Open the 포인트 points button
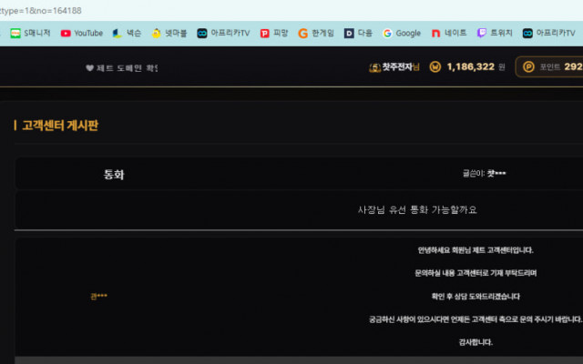 pos(549,66)
